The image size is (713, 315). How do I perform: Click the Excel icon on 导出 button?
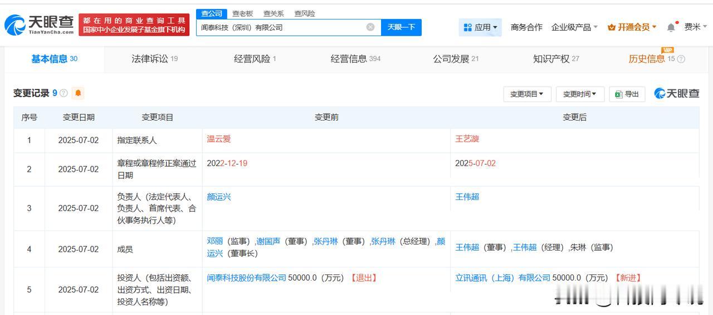(618, 94)
